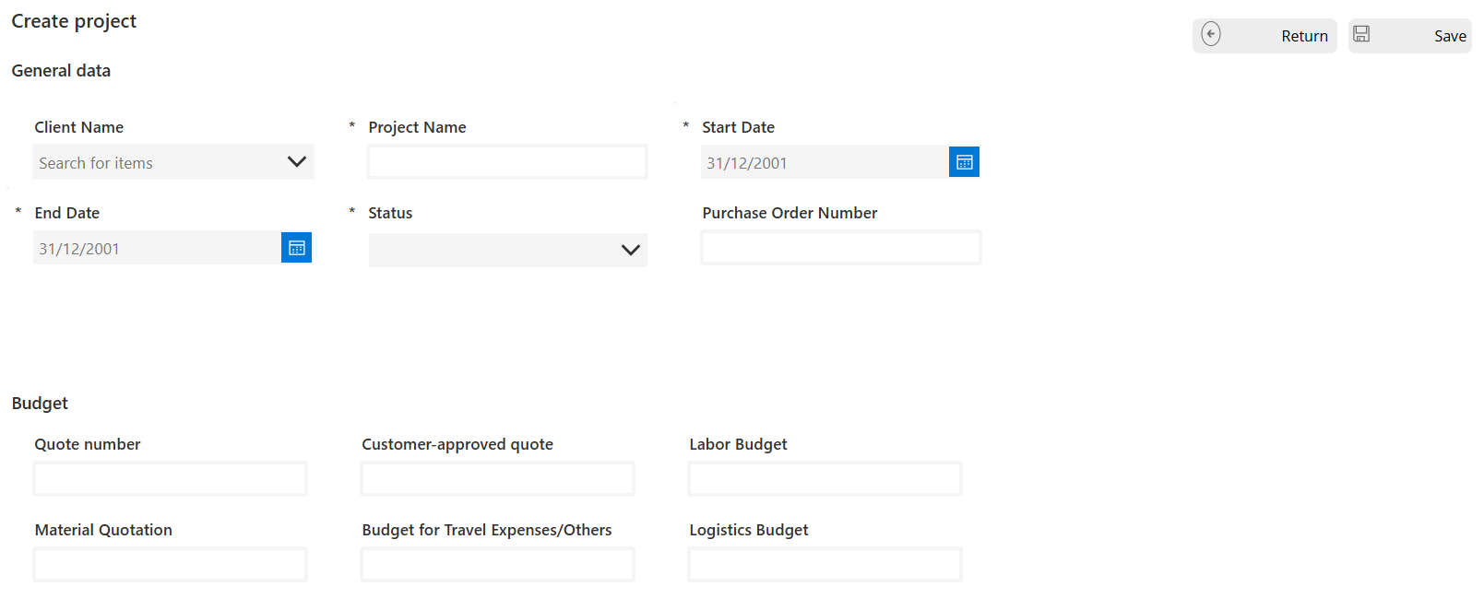Expand the Client Name dropdown chevron
This screenshot has width=1484, height=610.
click(296, 162)
